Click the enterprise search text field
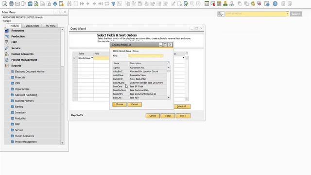Image resolution: width=311 pixels, height=175 pixels. coord(256,14)
